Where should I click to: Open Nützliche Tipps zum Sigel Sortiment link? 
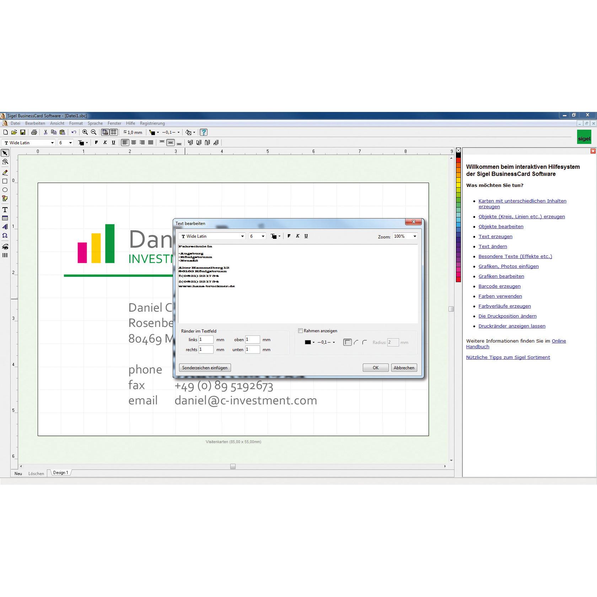tap(508, 357)
